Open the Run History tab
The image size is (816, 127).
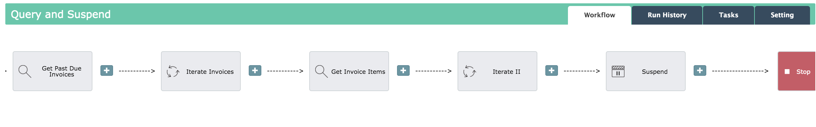coord(667,15)
